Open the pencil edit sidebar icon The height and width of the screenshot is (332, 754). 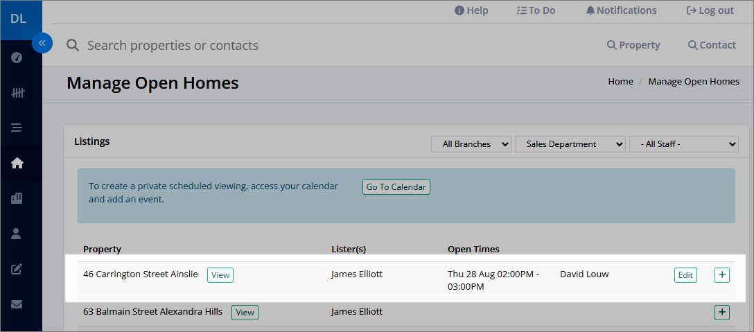pyautogui.click(x=17, y=269)
